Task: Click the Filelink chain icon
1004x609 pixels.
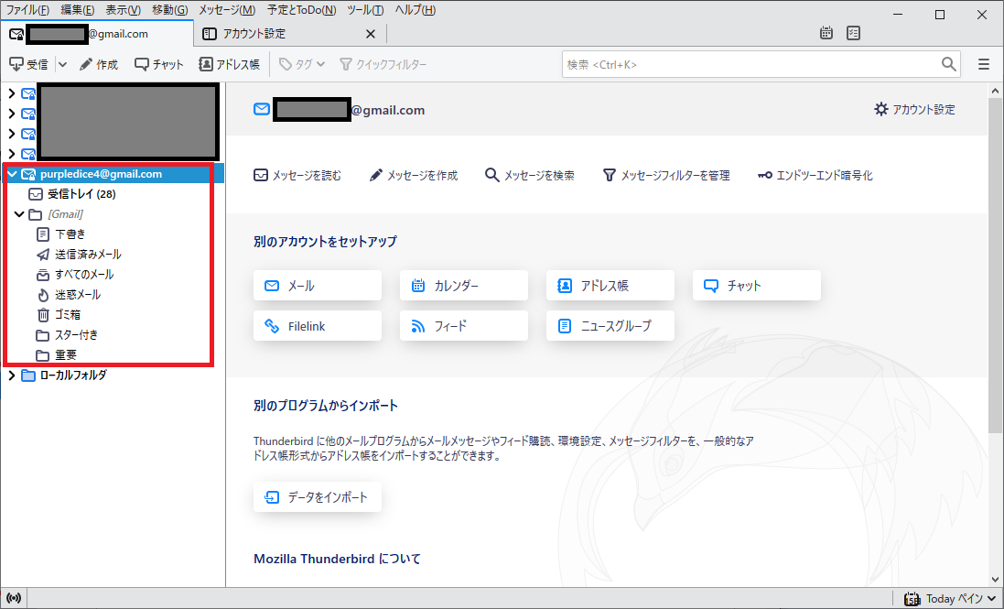Action: [x=272, y=326]
